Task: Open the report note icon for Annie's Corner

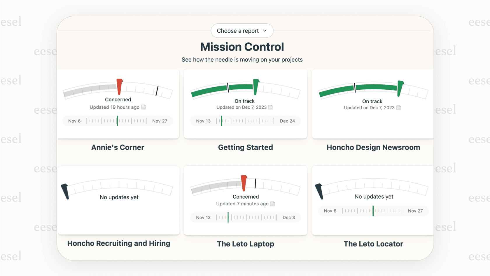Action: (x=143, y=107)
